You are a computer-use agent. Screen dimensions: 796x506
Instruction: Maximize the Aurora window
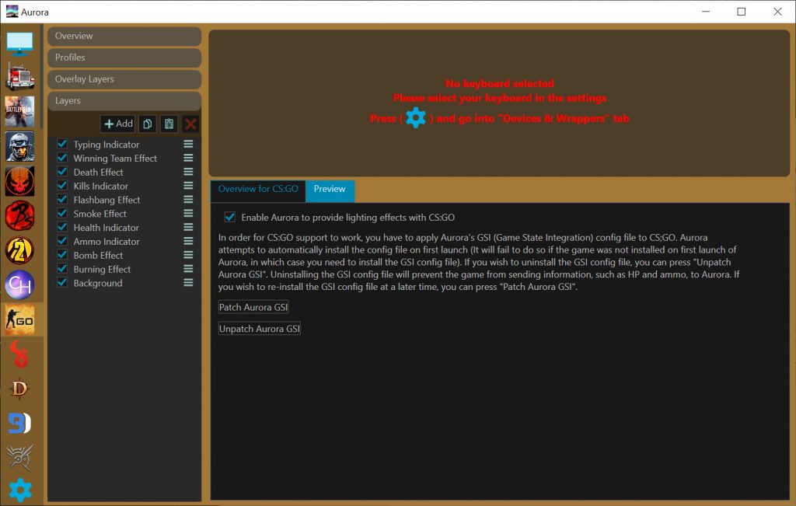(x=741, y=12)
